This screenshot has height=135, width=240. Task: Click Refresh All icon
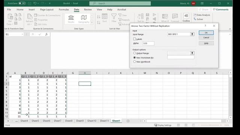29,16
